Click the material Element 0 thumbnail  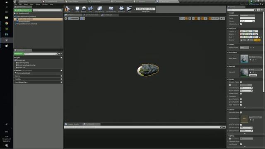pos(244,72)
